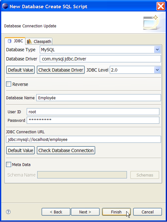Focus the JDBC Connection URL field
Screen dimensions: 167x222
83,139
